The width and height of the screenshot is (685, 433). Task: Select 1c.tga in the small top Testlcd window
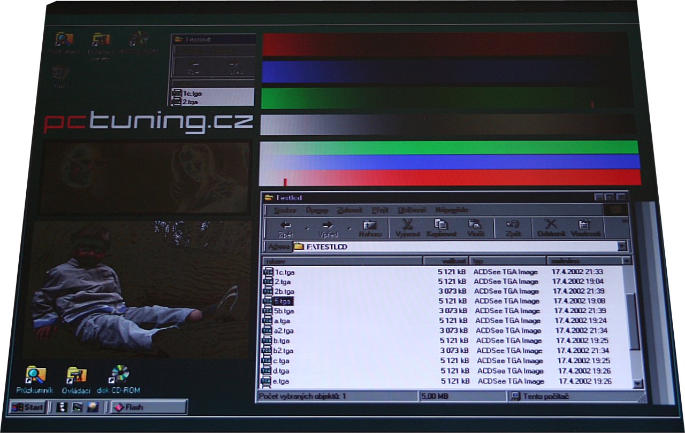(192, 94)
